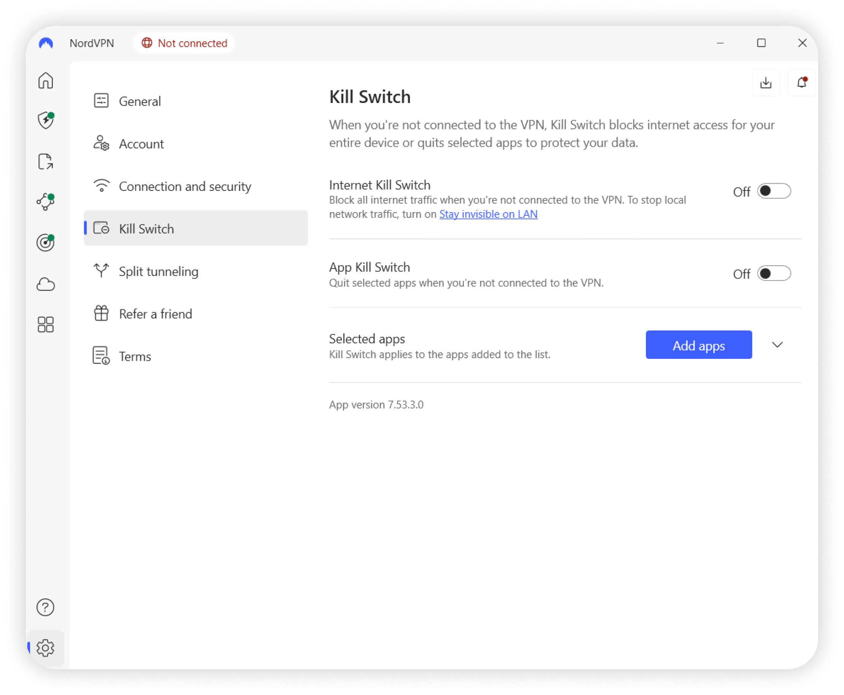Screen dimensions: 844x695
Task: Click the settings gear icon
Action: coord(46,648)
